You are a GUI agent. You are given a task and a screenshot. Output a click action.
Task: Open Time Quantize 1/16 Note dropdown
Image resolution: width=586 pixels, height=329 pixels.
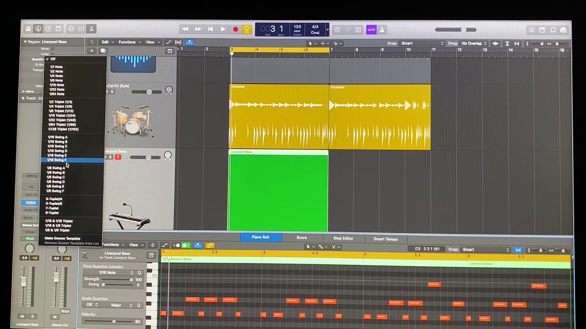click(109, 273)
